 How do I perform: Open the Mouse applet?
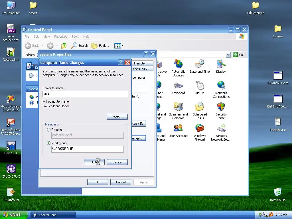pyautogui.click(x=200, y=88)
